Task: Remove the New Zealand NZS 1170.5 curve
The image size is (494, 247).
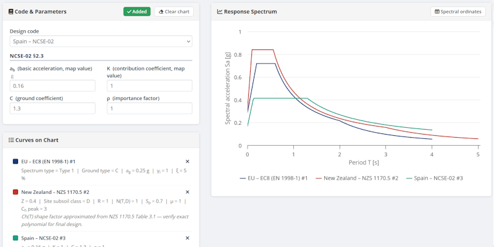Action: tap(188, 192)
